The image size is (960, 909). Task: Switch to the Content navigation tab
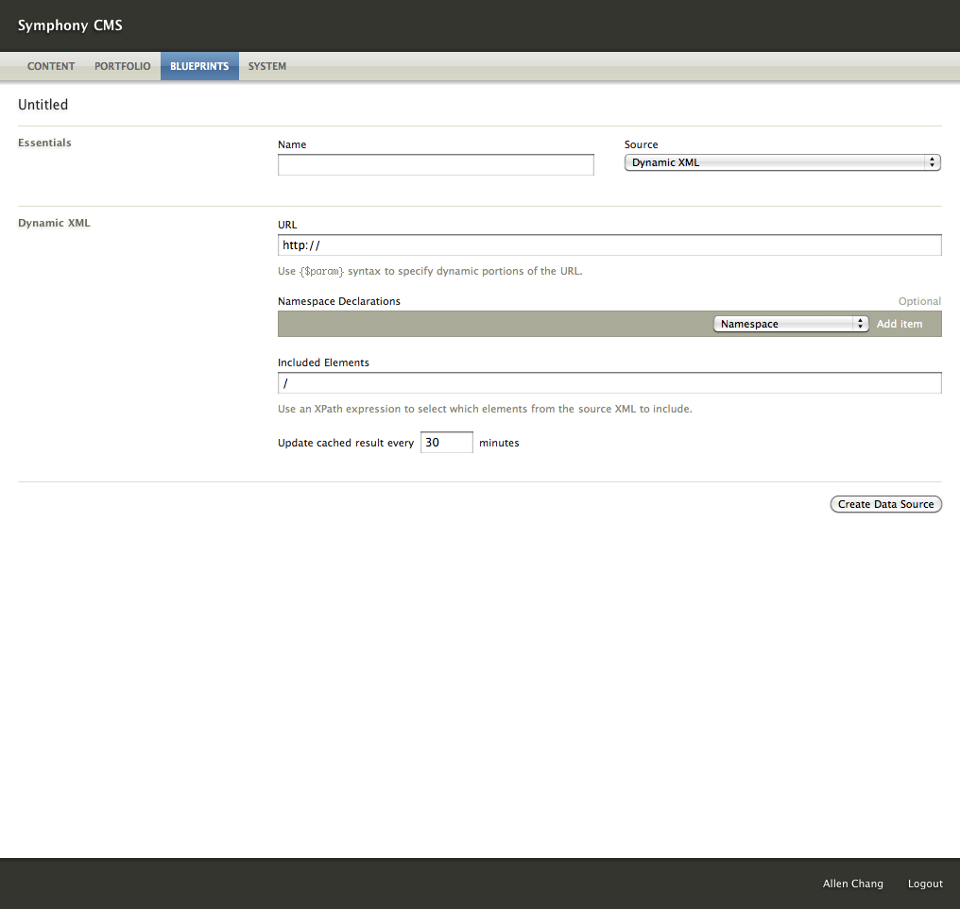pyautogui.click(x=51, y=67)
